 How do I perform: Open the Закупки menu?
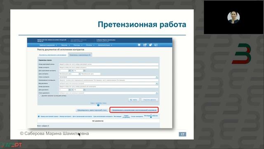(x=66, y=45)
